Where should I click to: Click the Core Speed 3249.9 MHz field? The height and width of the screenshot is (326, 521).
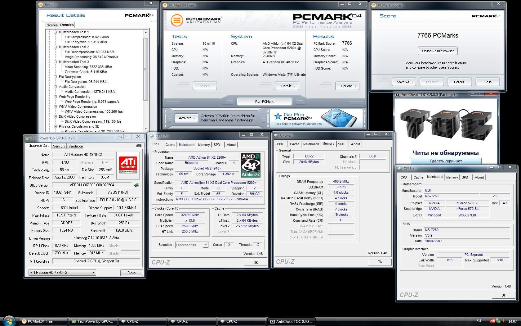(x=190, y=215)
